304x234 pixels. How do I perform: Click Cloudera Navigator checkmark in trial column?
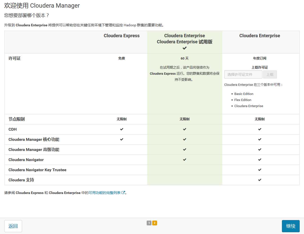coord(184,160)
